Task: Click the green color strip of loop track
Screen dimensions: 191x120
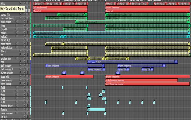Action: tap(30, 25)
